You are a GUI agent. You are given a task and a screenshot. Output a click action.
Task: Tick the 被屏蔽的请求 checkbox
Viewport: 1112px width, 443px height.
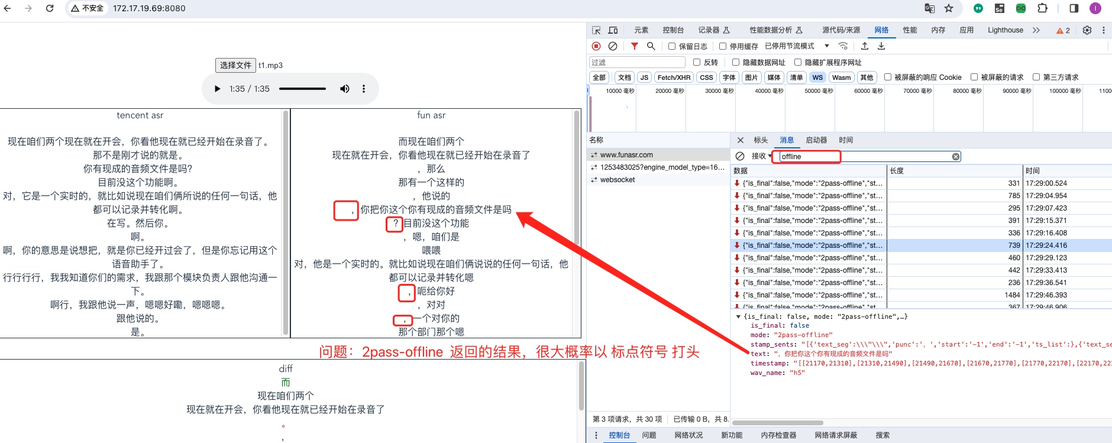tap(974, 77)
